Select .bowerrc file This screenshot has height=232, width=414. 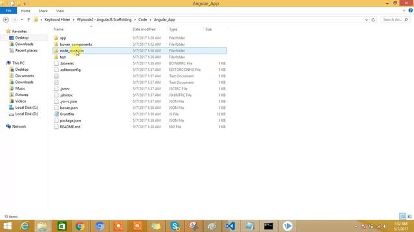[x=67, y=63]
